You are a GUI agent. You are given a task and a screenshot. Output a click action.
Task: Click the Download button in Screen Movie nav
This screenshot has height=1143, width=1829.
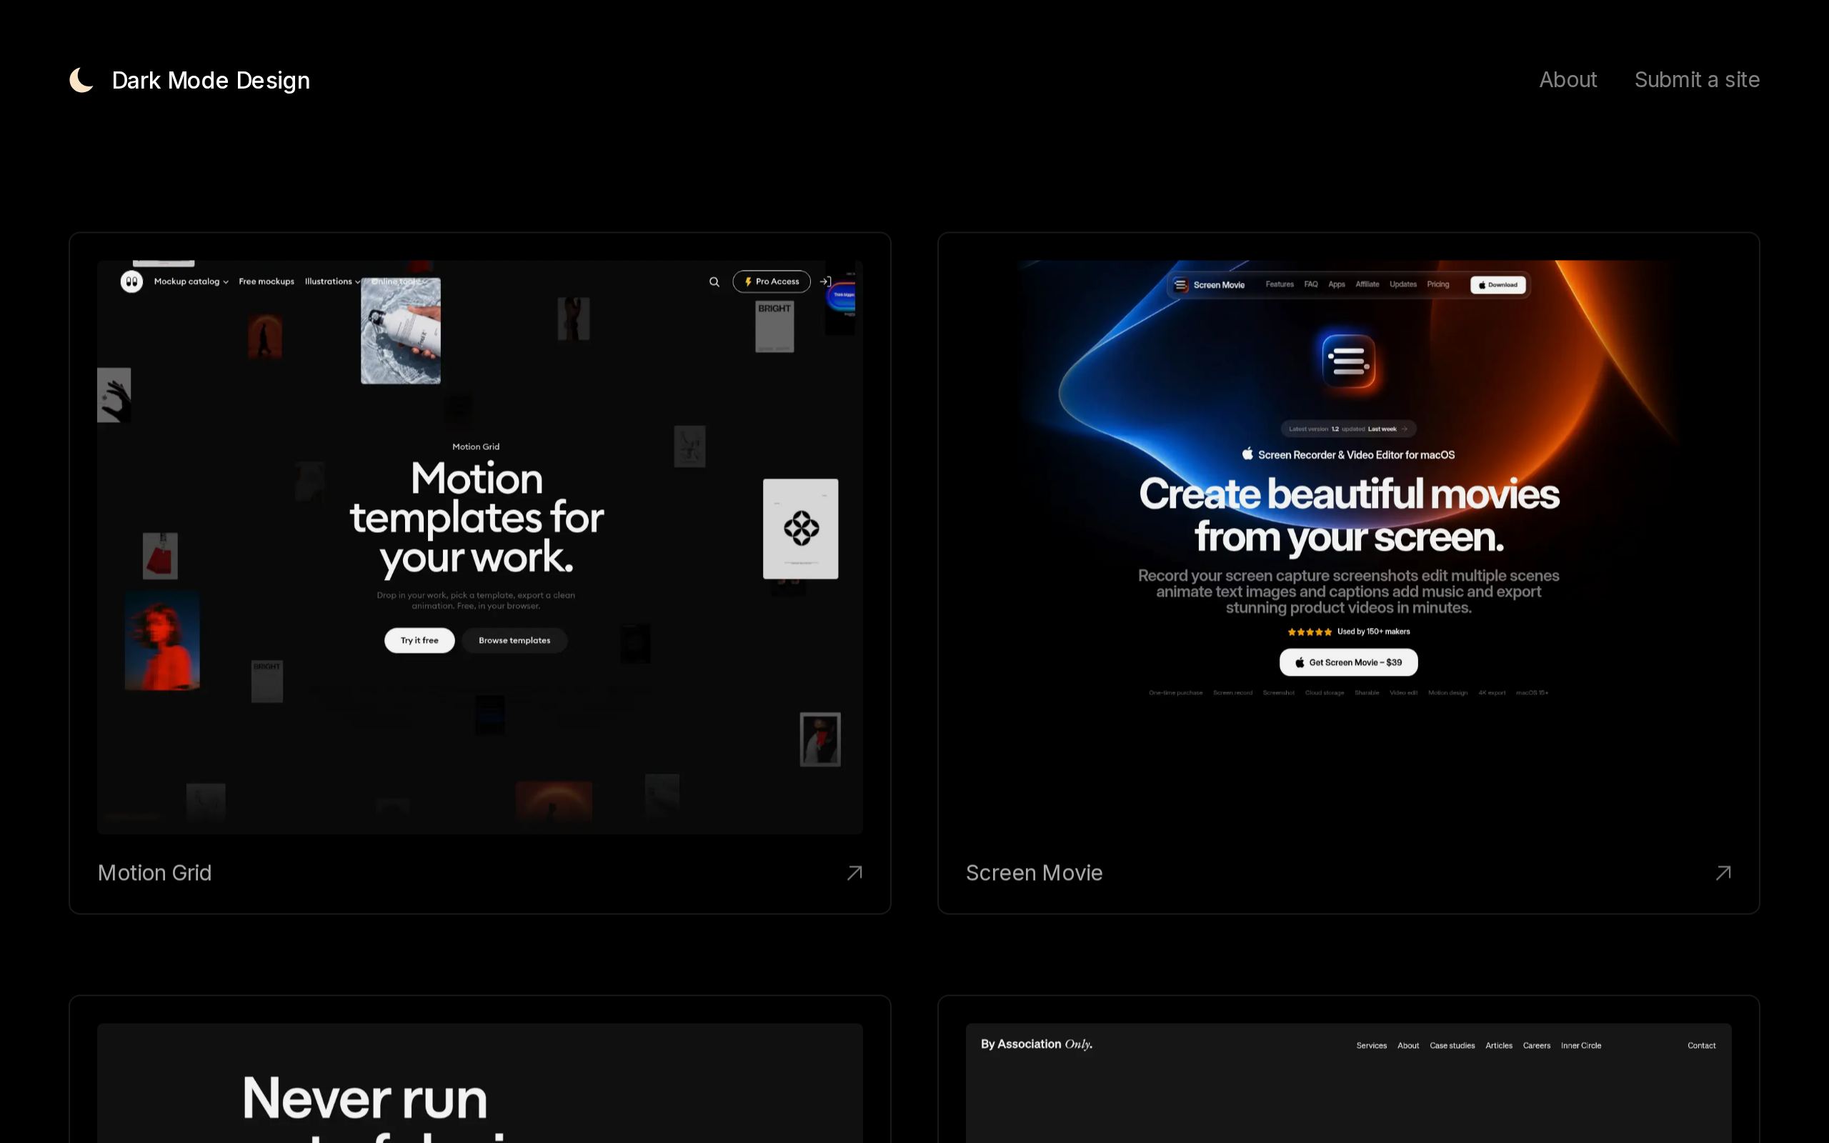click(x=1498, y=285)
